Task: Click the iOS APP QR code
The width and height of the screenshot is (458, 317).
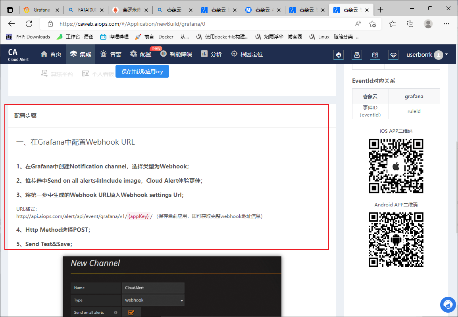Action: (x=396, y=166)
